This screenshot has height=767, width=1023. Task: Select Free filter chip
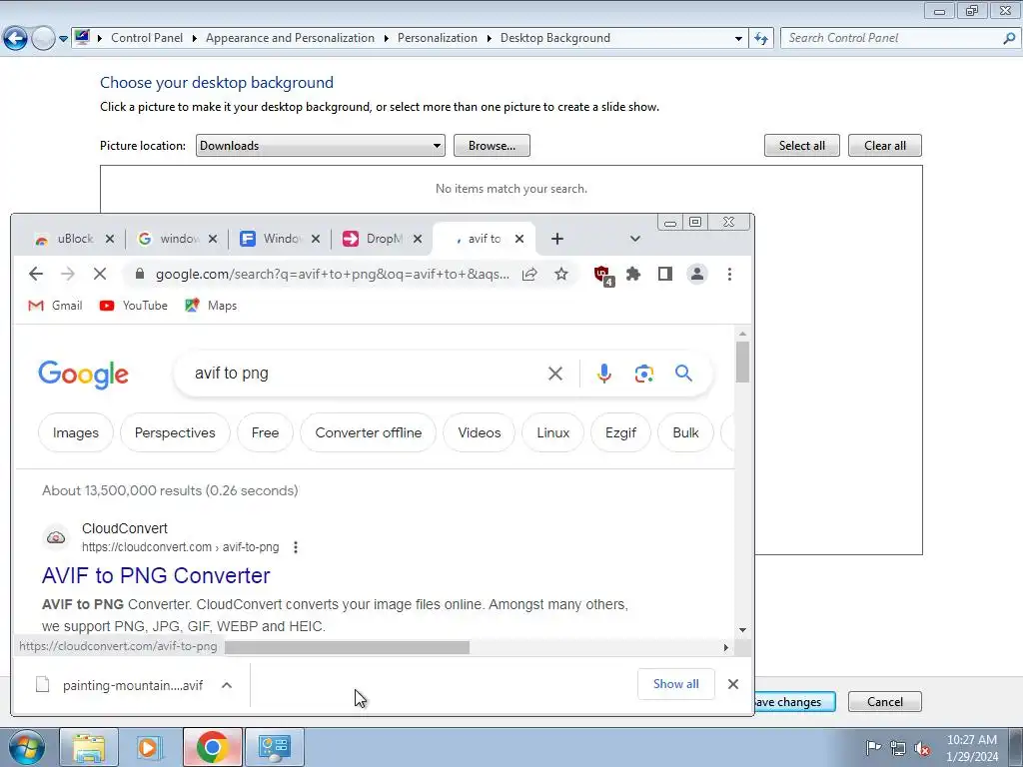pos(265,432)
